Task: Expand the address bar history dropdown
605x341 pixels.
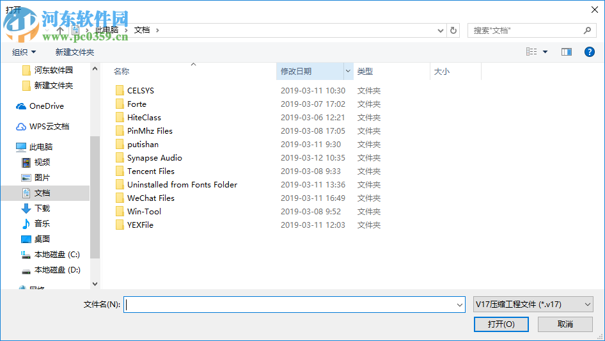Action: tap(440, 31)
